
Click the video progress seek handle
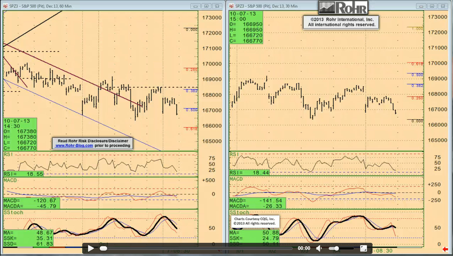pos(103,248)
